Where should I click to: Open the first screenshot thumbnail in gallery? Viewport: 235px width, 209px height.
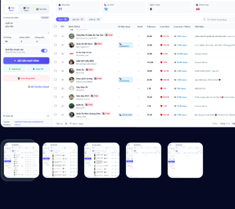pos(21,160)
